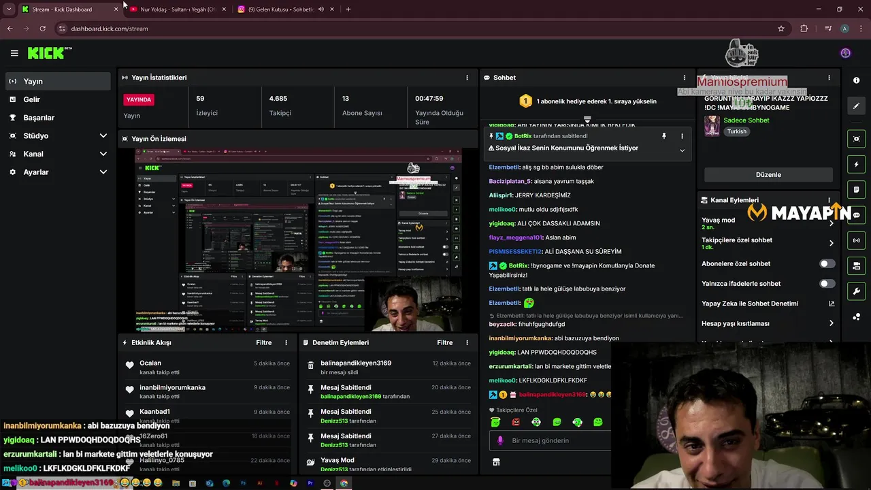Click the purple microphone icon in message box
Viewport: 871px width, 490px height.
[500, 440]
